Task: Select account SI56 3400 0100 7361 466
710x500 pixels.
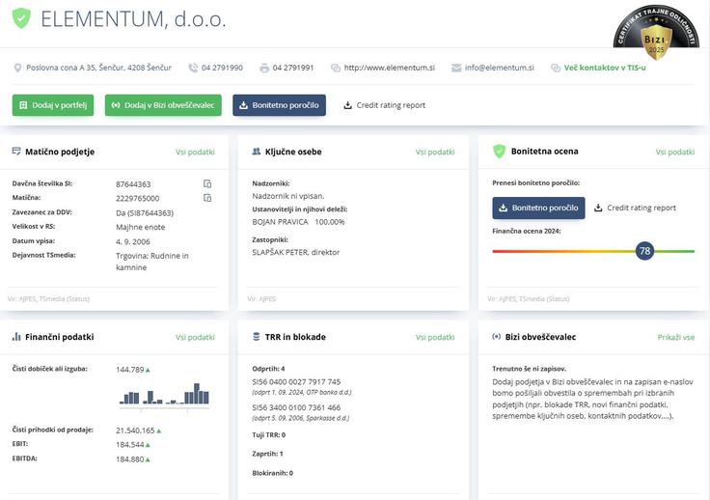Action: coord(296,407)
